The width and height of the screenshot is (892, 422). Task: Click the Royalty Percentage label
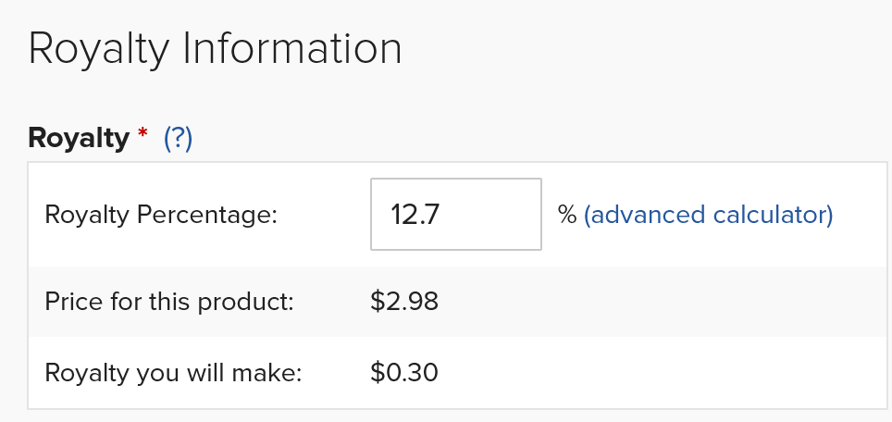pyautogui.click(x=161, y=215)
